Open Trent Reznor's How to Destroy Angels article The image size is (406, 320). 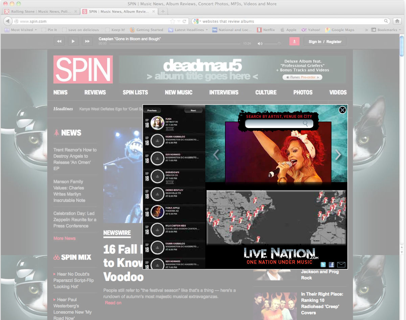click(75, 159)
